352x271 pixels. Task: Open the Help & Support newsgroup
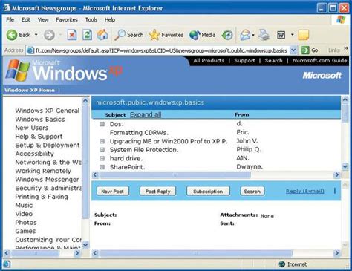pos(39,137)
